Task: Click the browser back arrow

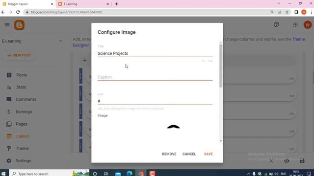Action: [3, 12]
